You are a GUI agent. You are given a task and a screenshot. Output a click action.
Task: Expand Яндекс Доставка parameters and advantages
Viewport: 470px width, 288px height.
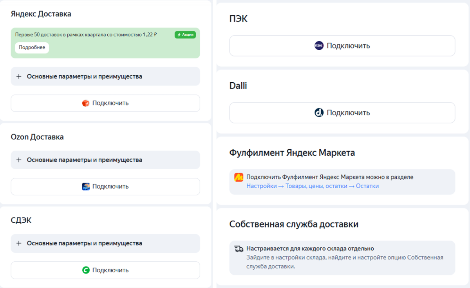(105, 76)
